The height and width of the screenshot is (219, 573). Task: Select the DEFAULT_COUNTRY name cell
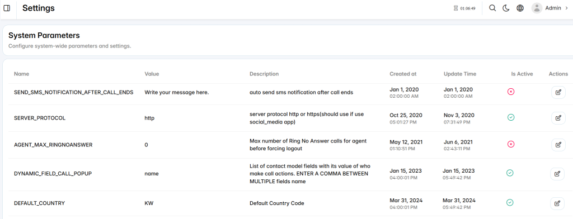39,203
